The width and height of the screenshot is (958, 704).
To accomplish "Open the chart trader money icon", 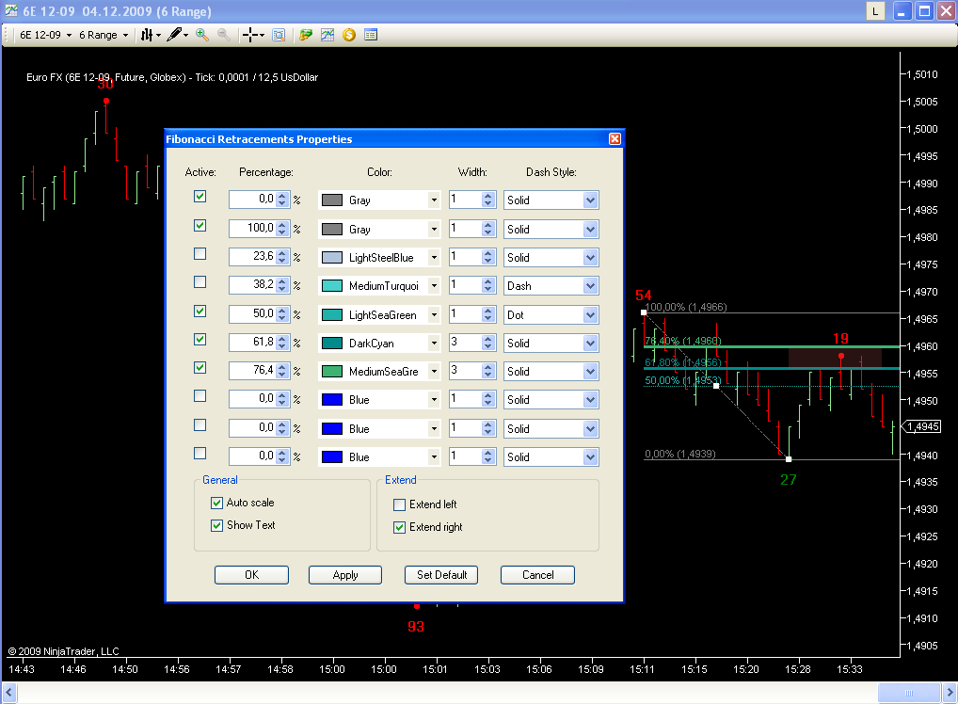I will coord(306,35).
